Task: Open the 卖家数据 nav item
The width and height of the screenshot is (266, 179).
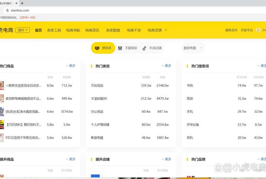Action: pyautogui.click(x=113, y=30)
